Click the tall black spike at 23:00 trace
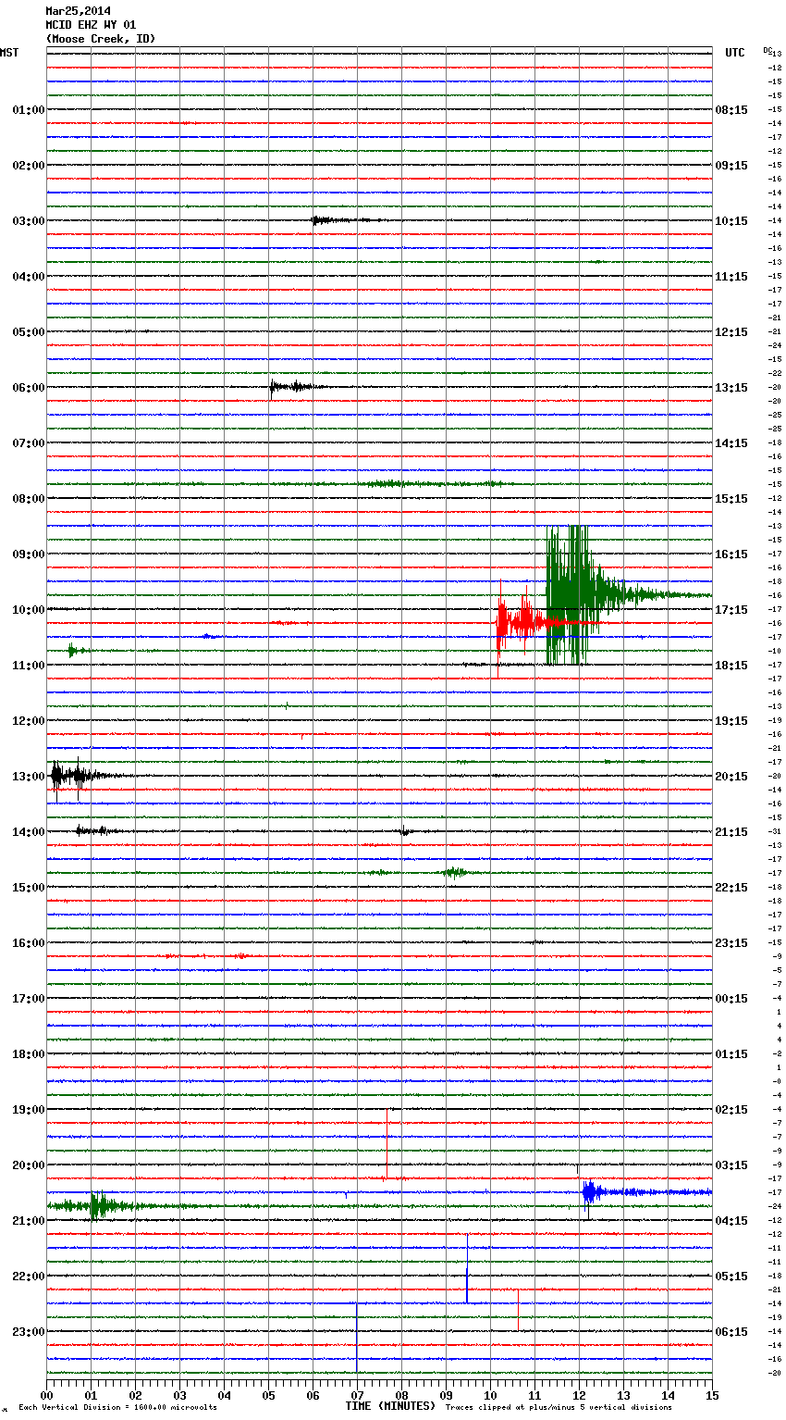This screenshot has height=1420, width=786. pyautogui.click(x=357, y=1338)
